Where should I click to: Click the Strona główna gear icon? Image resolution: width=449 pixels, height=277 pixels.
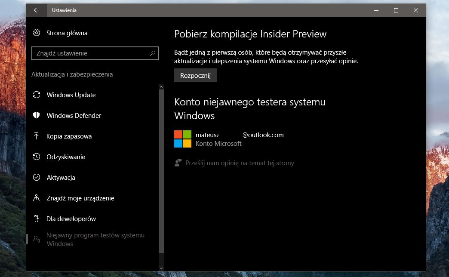click(x=37, y=33)
